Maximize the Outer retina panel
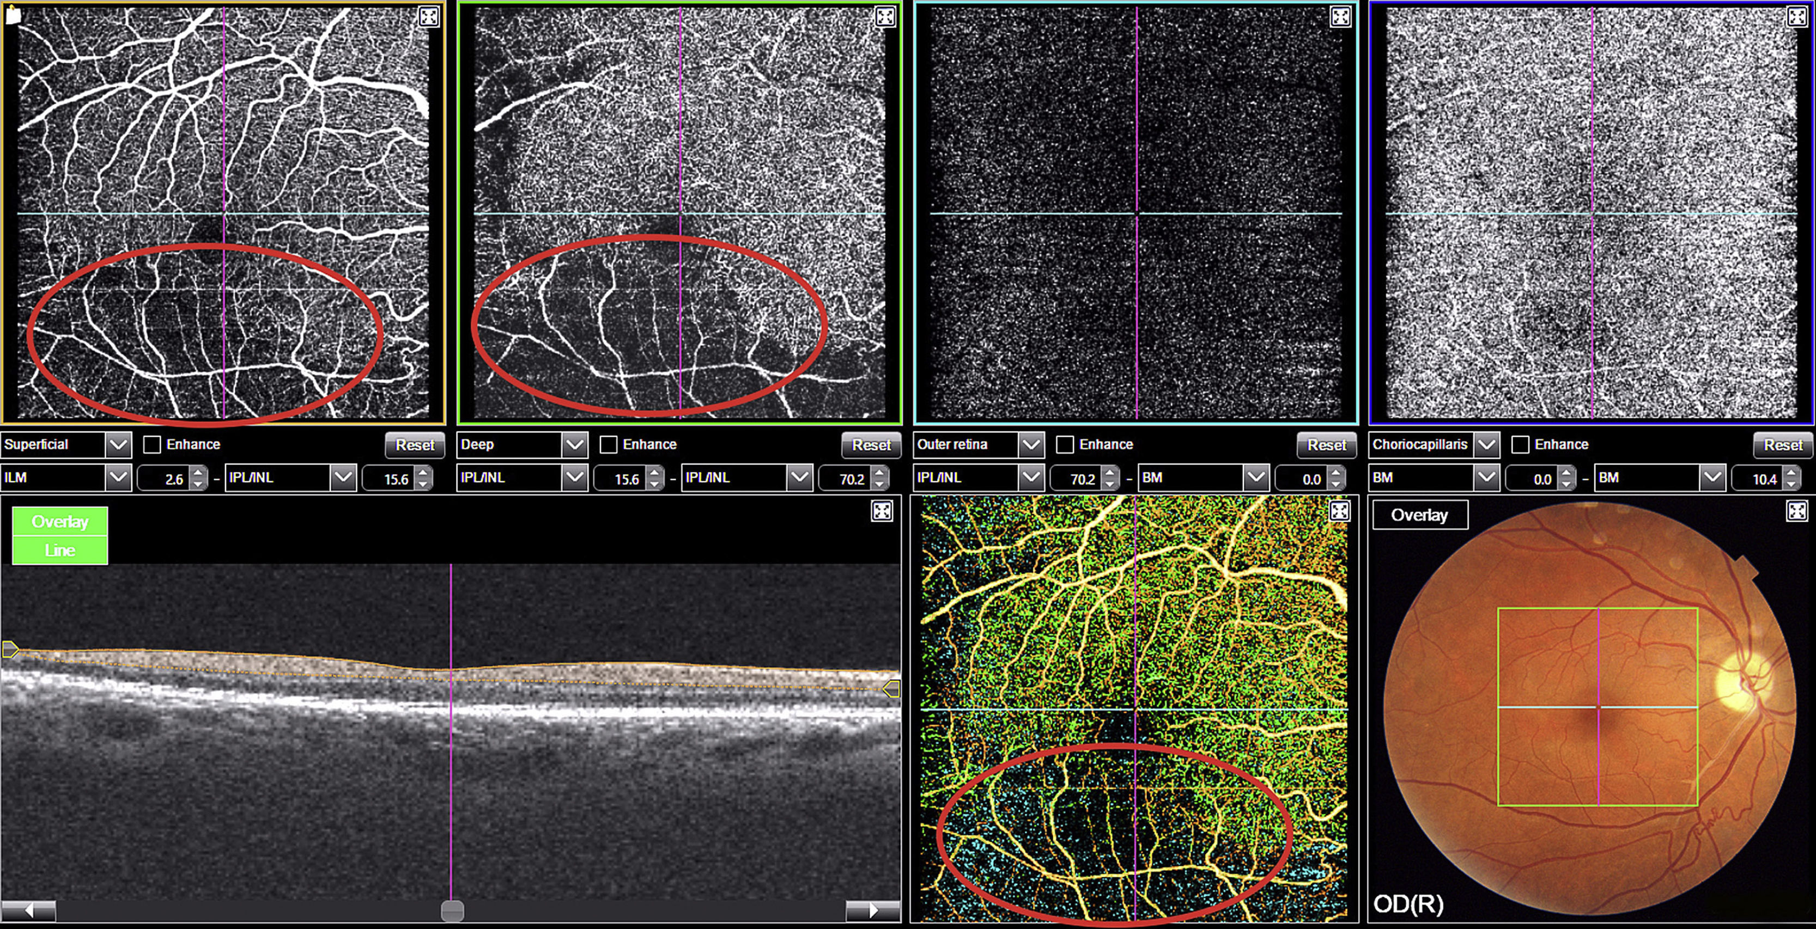1816x929 pixels. tap(1340, 17)
